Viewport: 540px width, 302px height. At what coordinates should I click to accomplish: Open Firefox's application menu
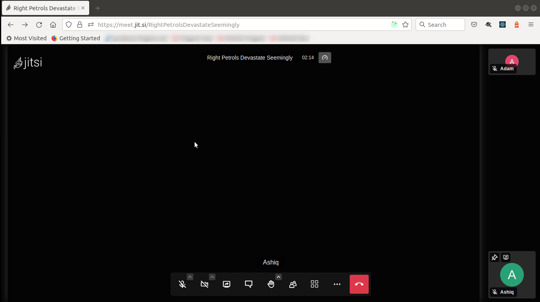[531, 24]
